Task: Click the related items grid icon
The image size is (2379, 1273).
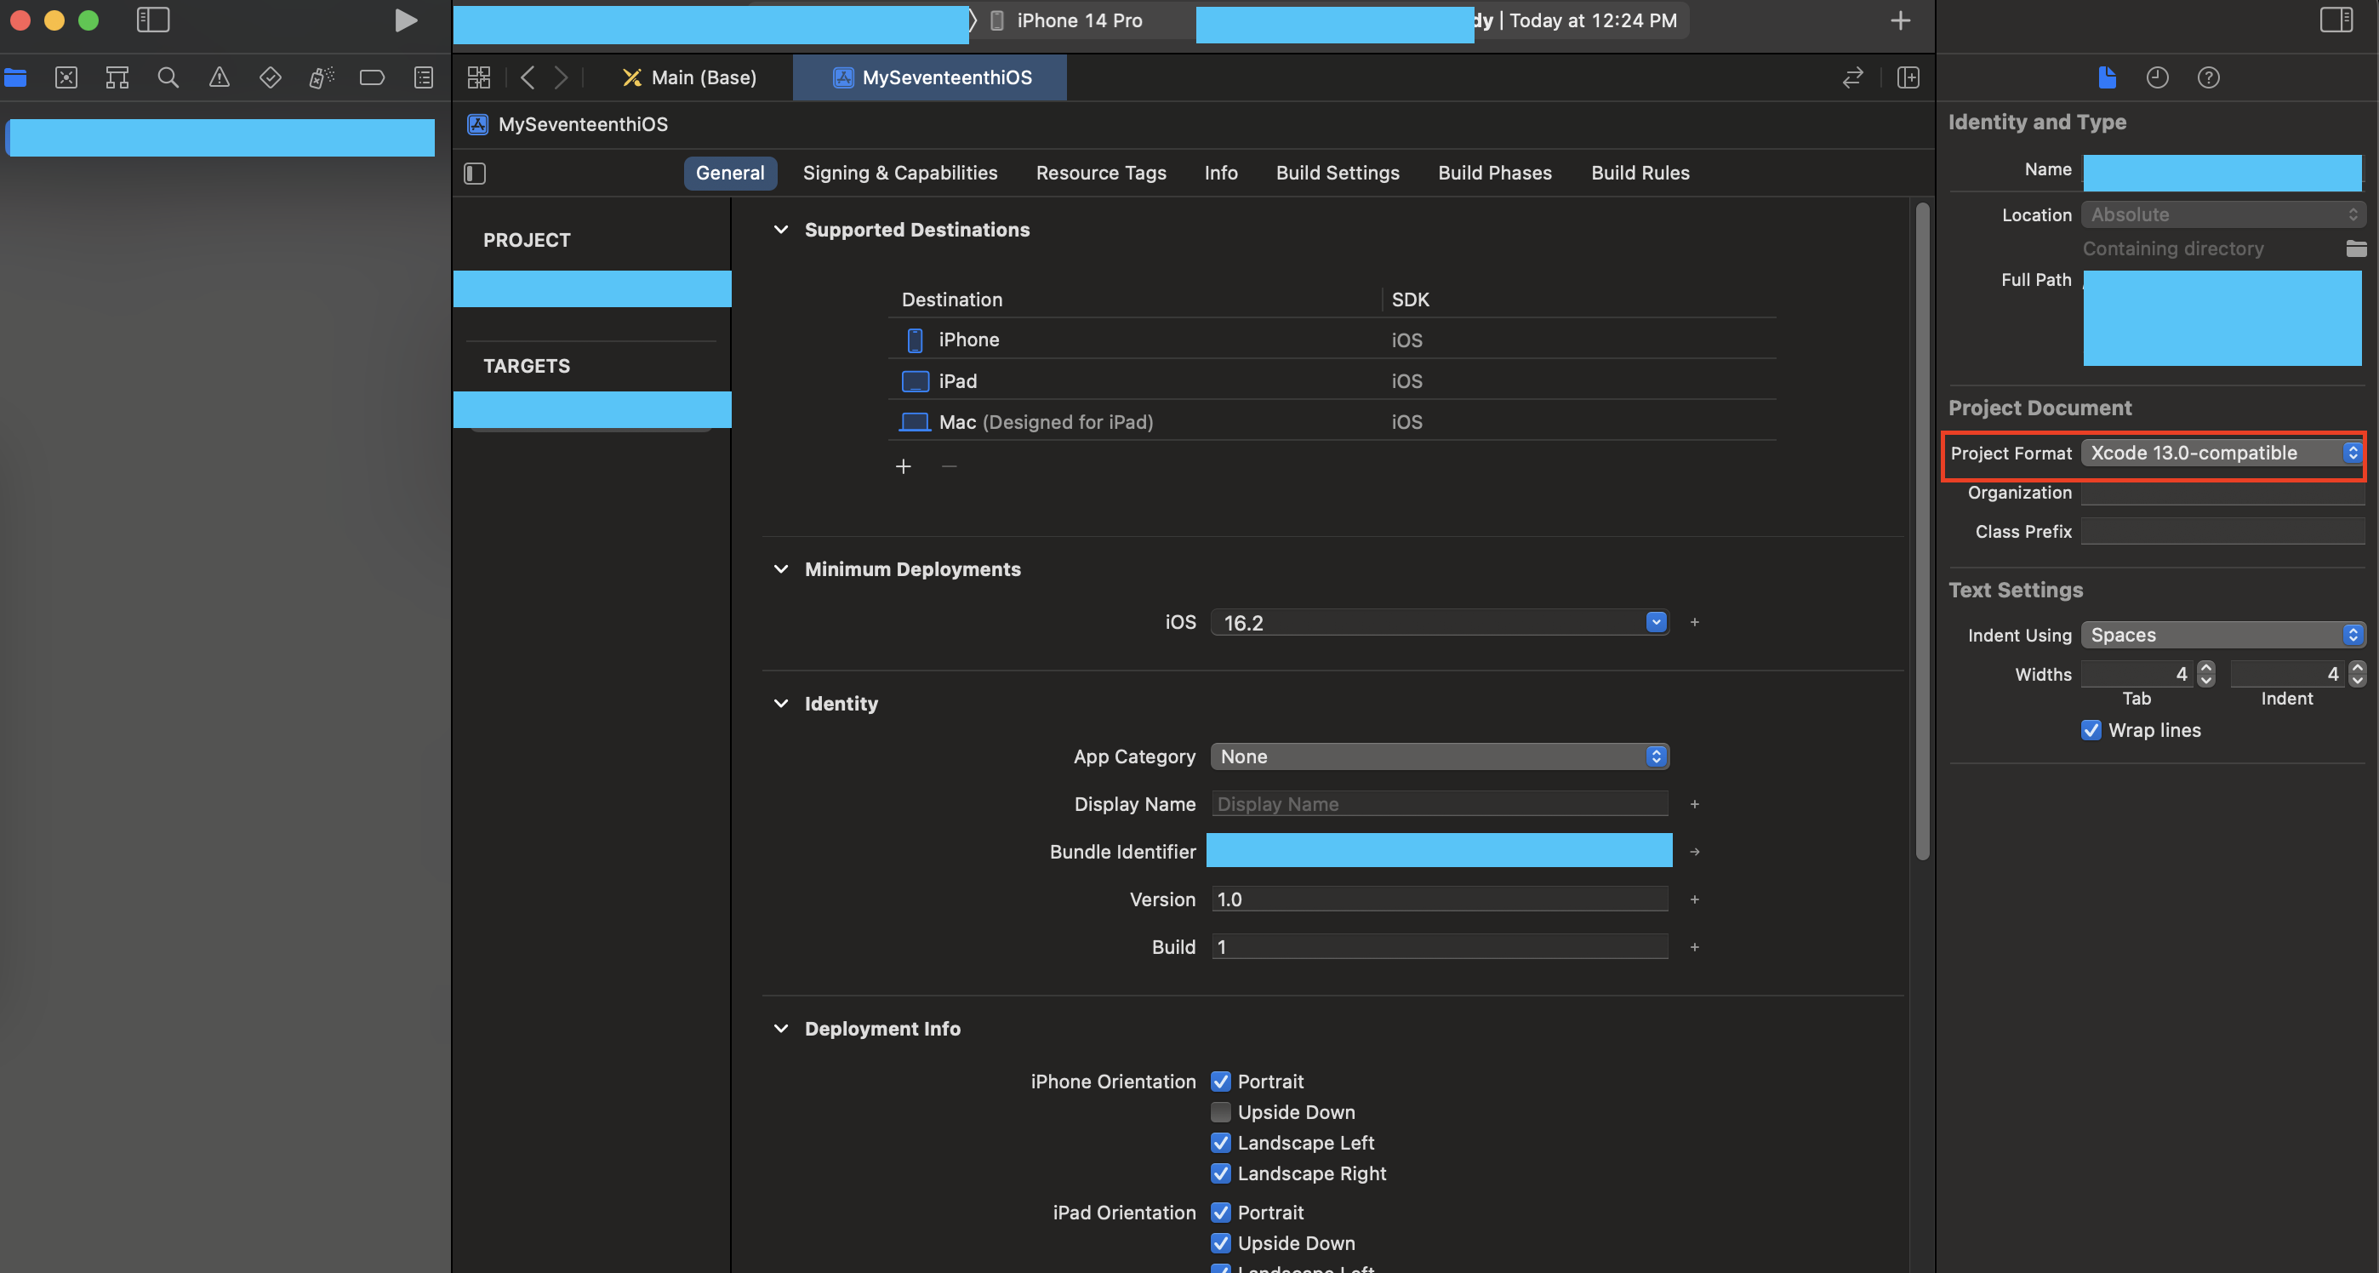Action: tap(478, 77)
